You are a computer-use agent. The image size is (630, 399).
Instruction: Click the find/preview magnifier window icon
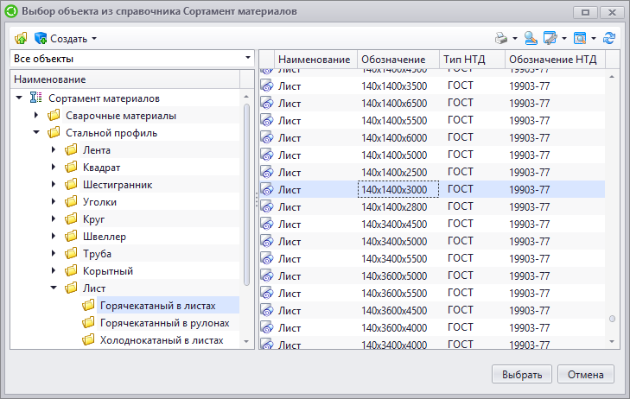coord(580,39)
